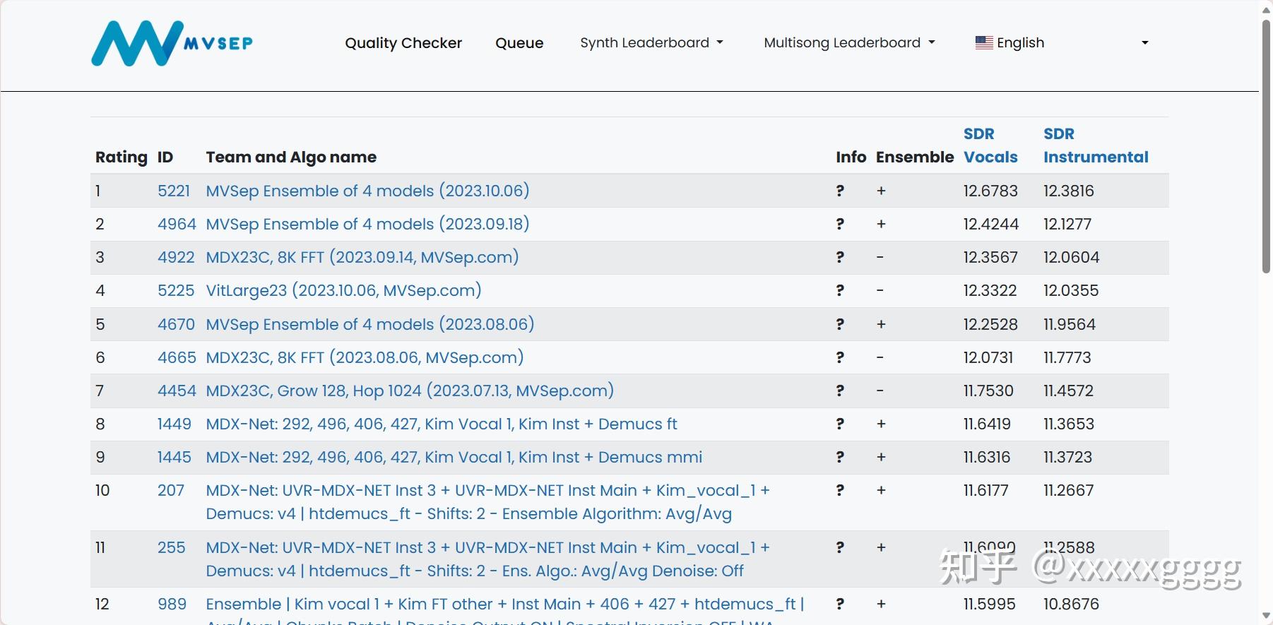
Task: Expand the Synth Leaderboard dropdown
Action: coord(651,42)
